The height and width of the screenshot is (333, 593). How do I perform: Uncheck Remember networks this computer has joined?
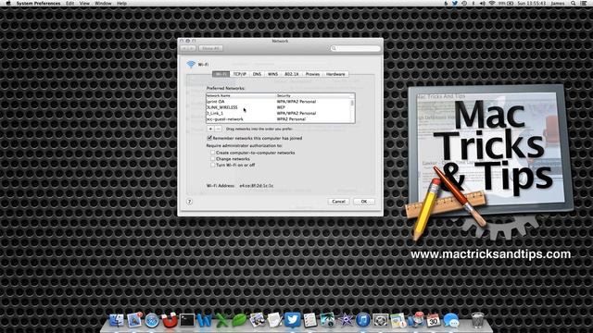(209, 138)
